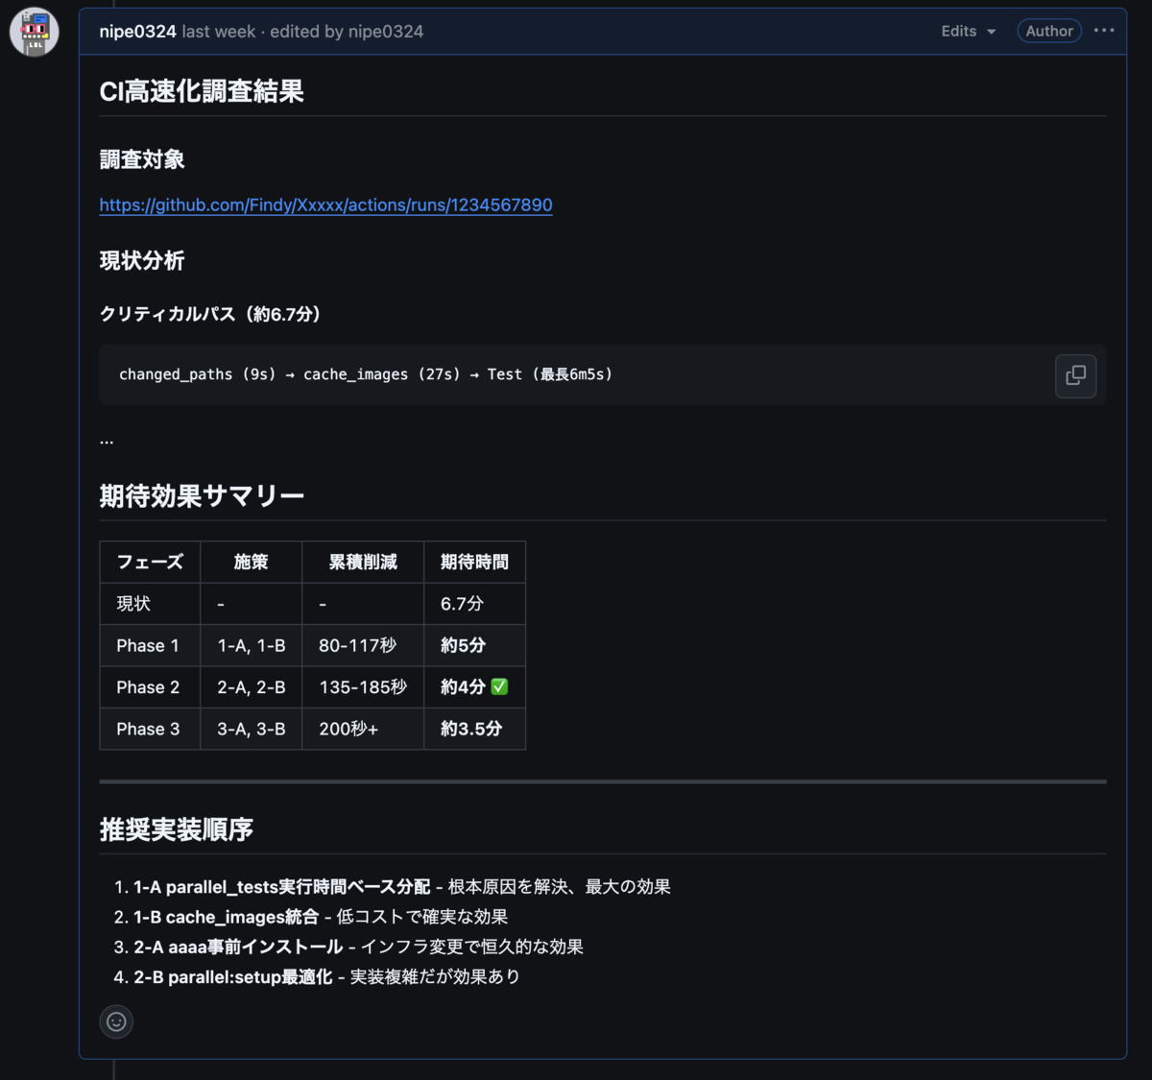Click list item '2-A aaaa事前インストール'
This screenshot has width=1152, height=1080.
pos(238,947)
